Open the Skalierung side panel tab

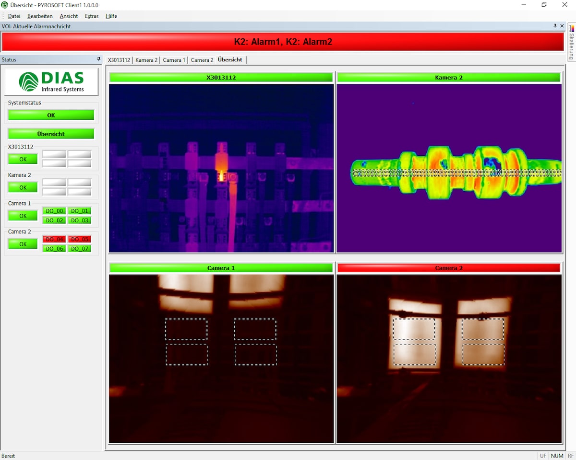(x=571, y=43)
